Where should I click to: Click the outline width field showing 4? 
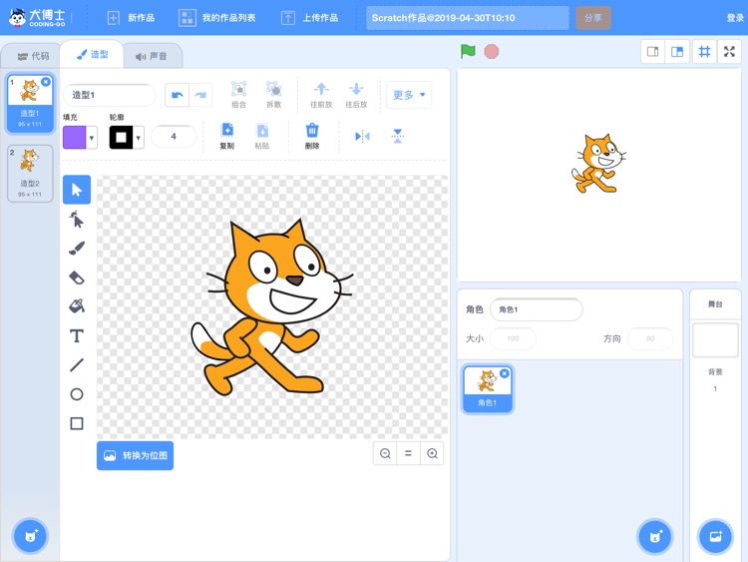pyautogui.click(x=174, y=137)
